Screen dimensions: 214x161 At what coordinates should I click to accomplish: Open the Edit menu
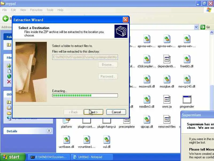coord(13,10)
